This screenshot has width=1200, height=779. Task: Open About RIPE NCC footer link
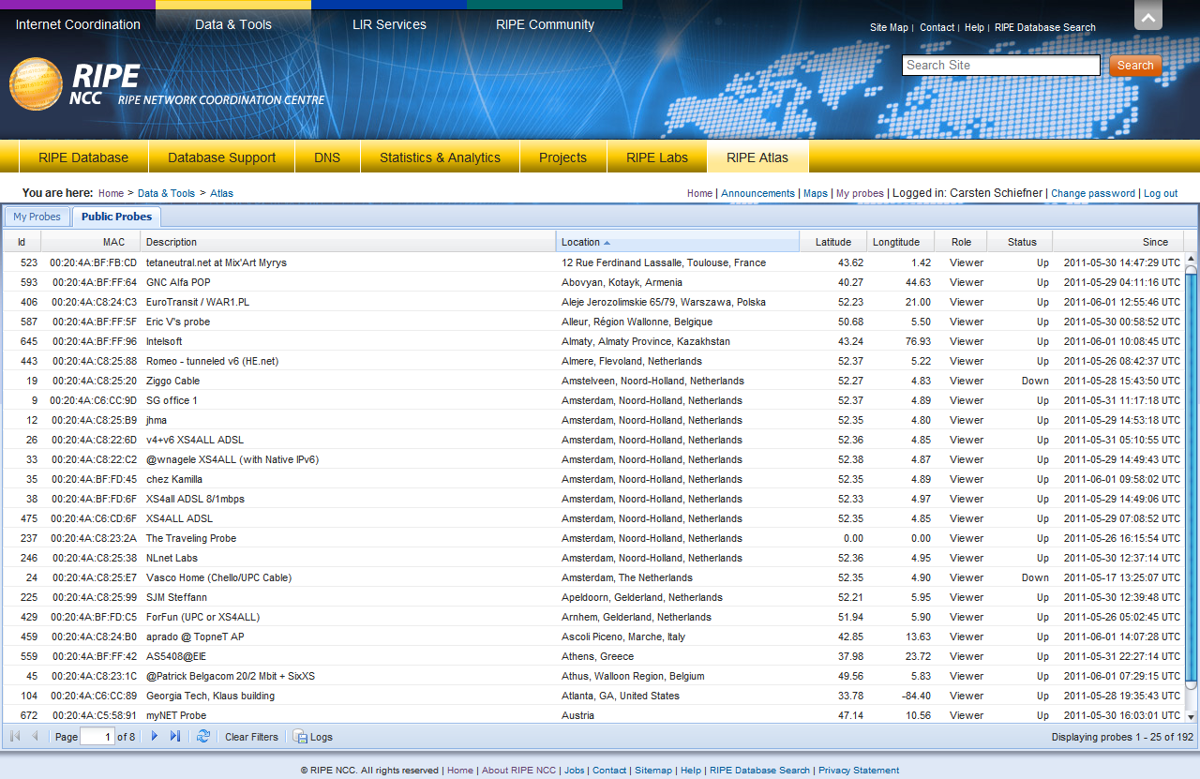click(x=518, y=771)
